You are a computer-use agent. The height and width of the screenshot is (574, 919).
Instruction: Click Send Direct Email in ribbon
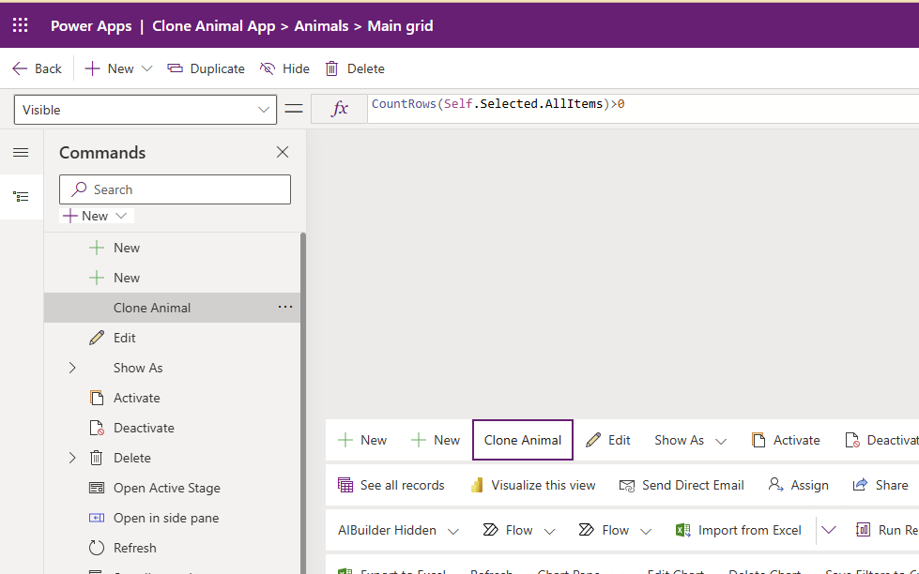(x=682, y=485)
